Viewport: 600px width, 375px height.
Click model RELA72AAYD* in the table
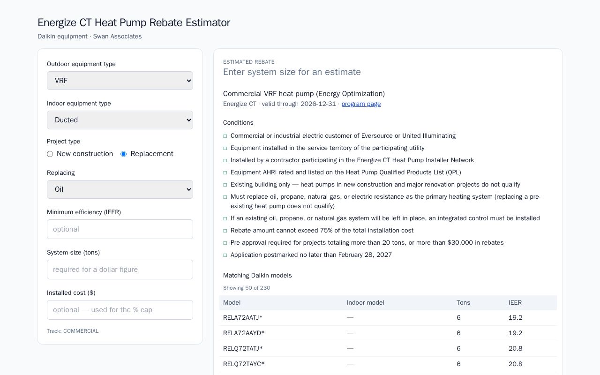244,333
